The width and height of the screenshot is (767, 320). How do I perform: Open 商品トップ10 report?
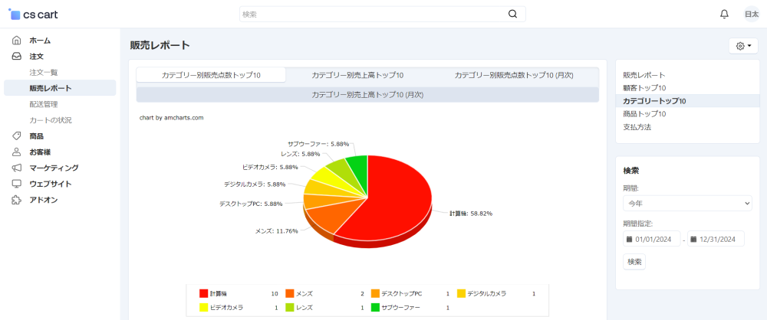pos(644,114)
